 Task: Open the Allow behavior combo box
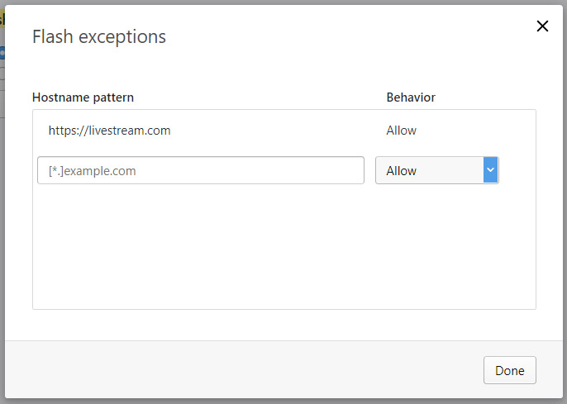pyautogui.click(x=436, y=170)
